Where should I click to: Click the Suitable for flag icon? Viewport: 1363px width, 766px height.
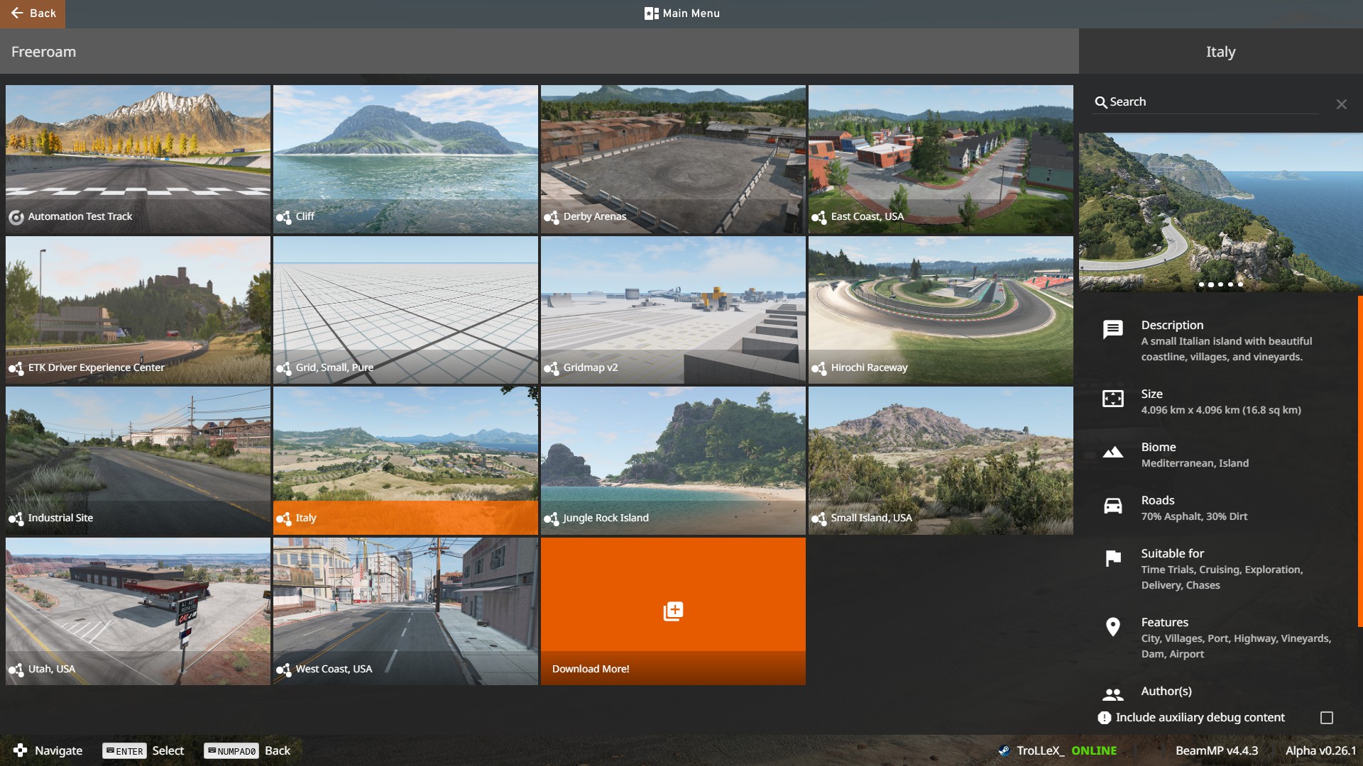[x=1112, y=559]
